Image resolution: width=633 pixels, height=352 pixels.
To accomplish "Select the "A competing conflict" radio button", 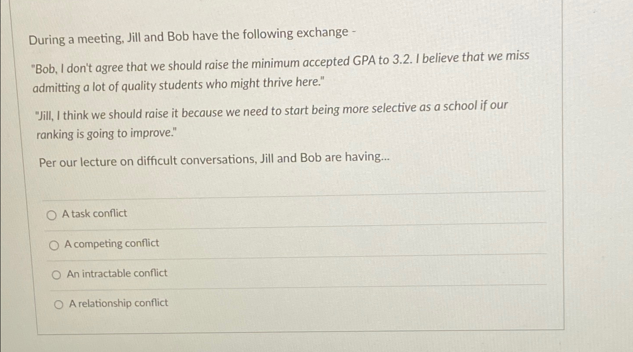I will (55, 244).
